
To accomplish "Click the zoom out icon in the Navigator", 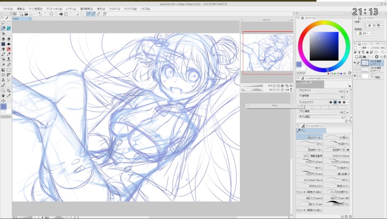I will pyautogui.click(x=274, y=86).
